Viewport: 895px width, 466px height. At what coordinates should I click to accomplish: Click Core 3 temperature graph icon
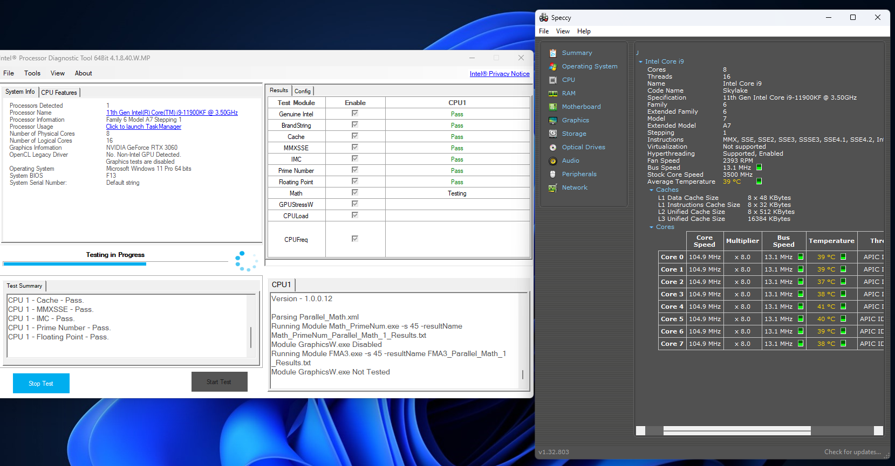click(x=843, y=294)
